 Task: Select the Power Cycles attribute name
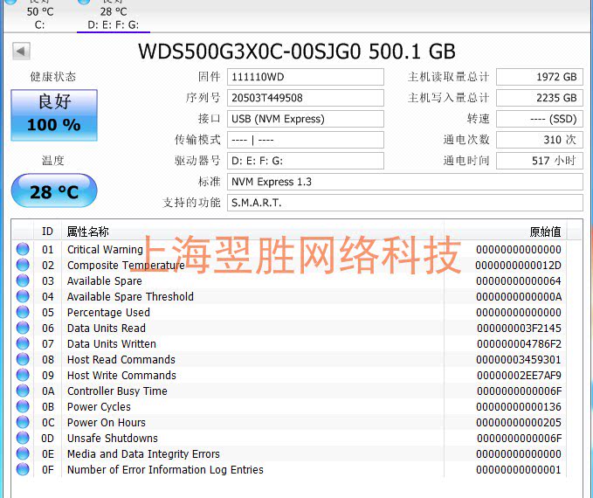(99, 407)
